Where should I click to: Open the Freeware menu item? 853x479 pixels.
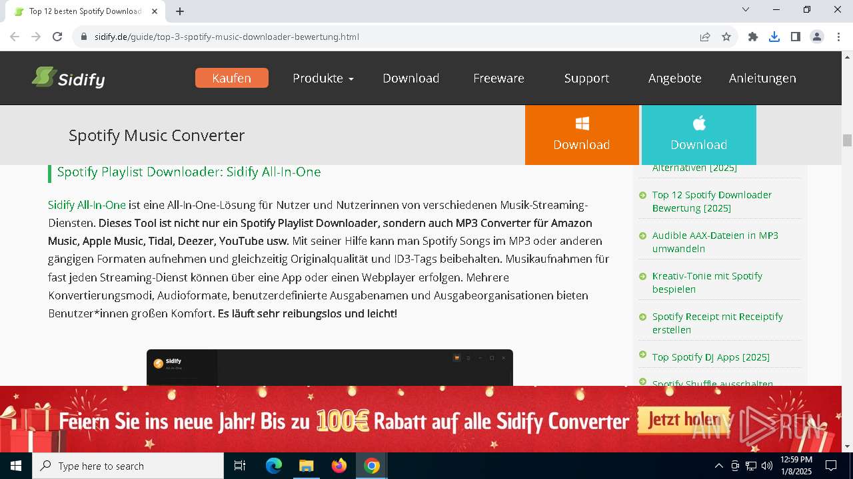[498, 78]
